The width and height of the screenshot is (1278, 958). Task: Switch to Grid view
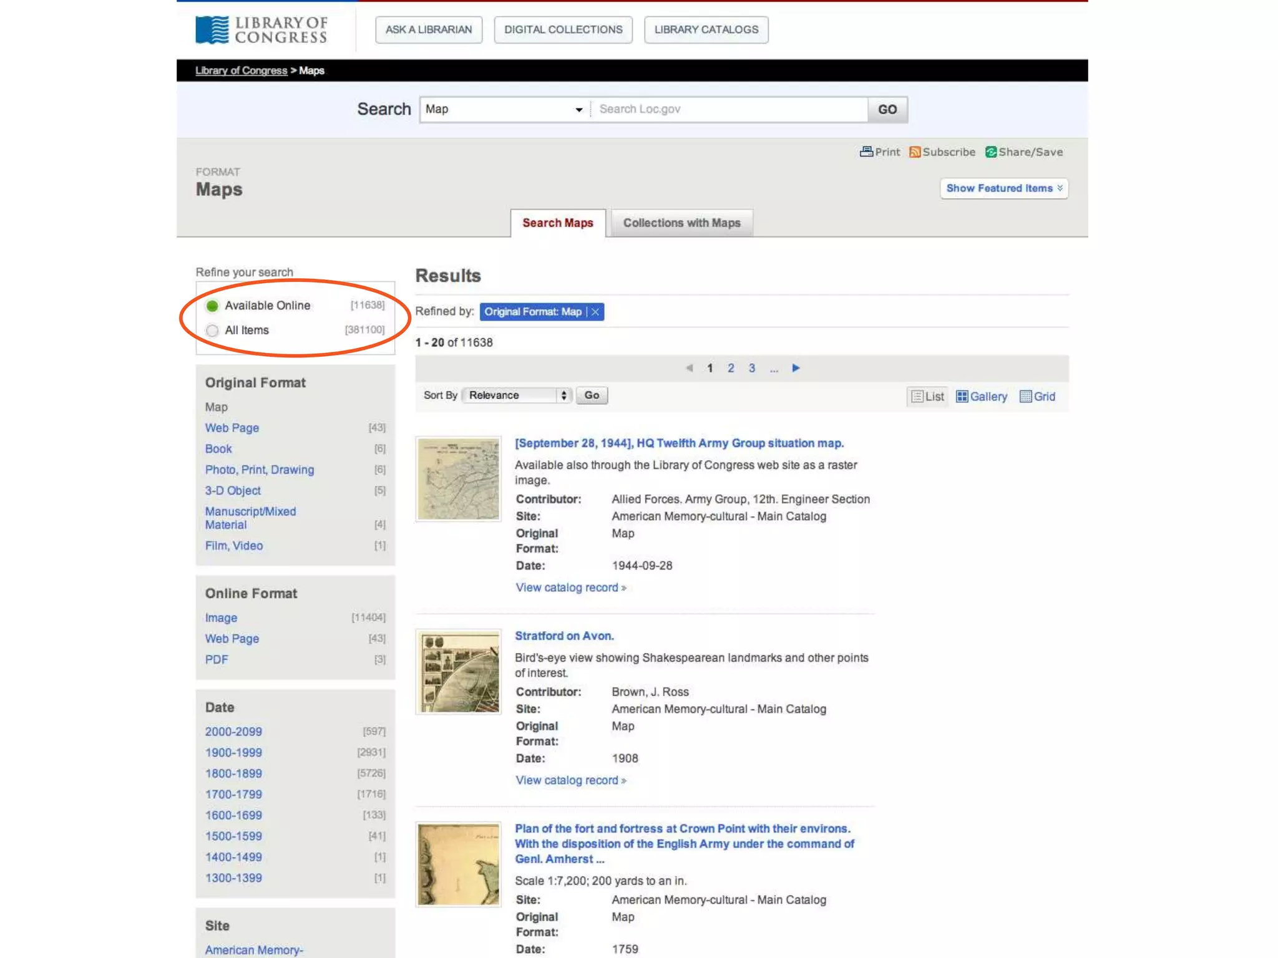(1037, 397)
